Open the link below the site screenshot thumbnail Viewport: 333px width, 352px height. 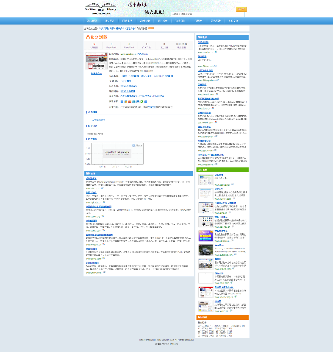(97, 74)
